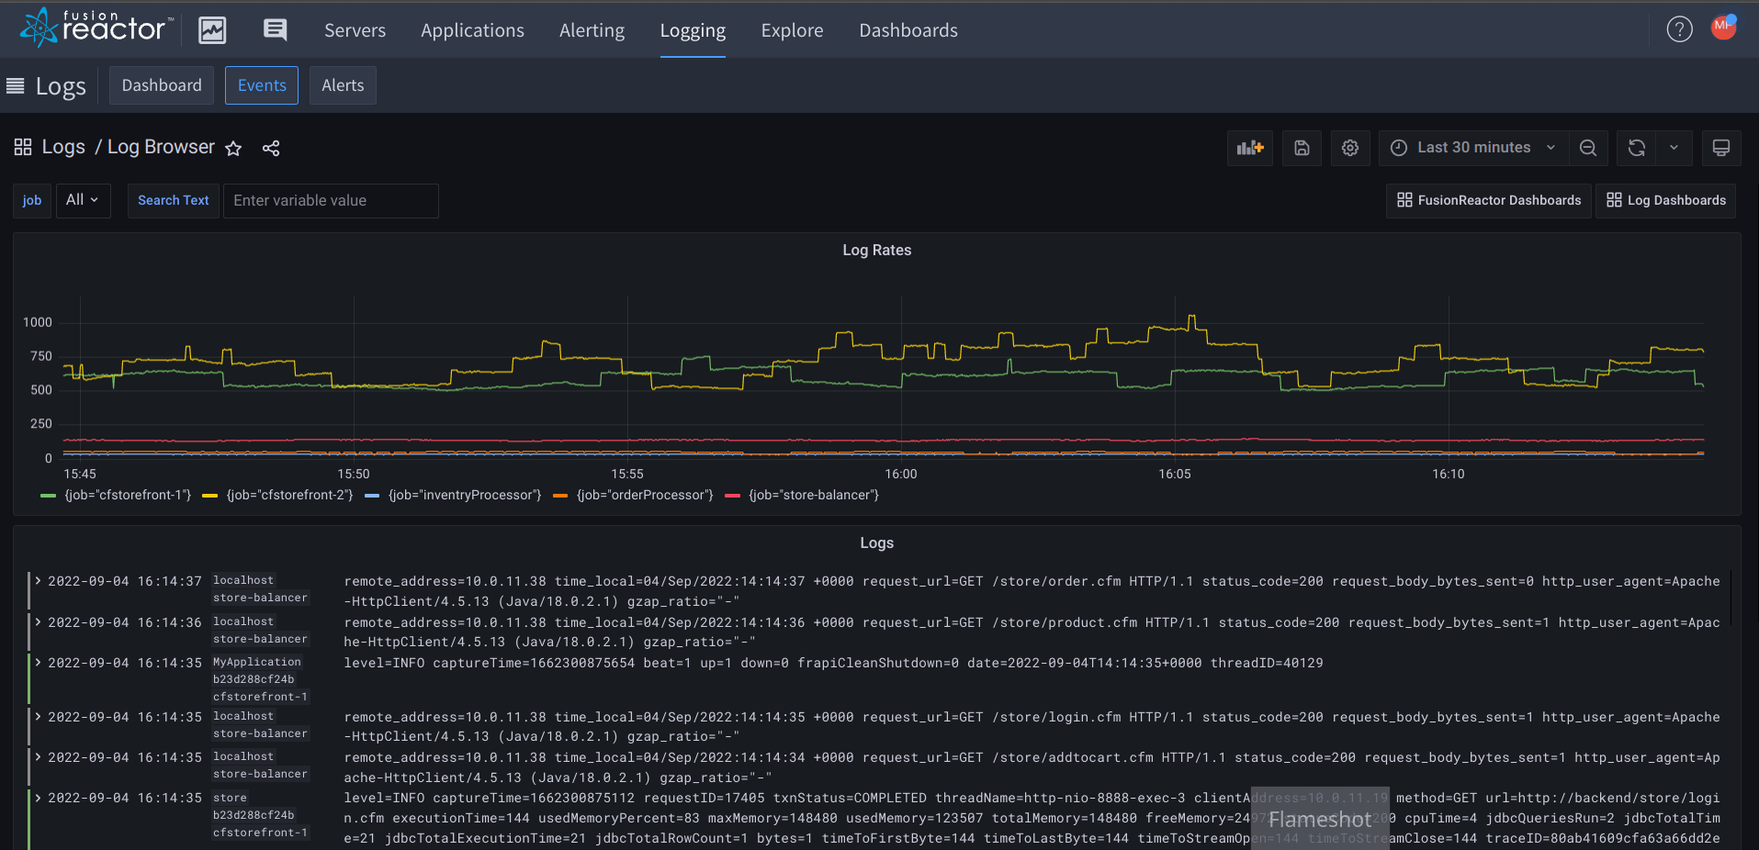Expand the first log entry row

point(37,580)
